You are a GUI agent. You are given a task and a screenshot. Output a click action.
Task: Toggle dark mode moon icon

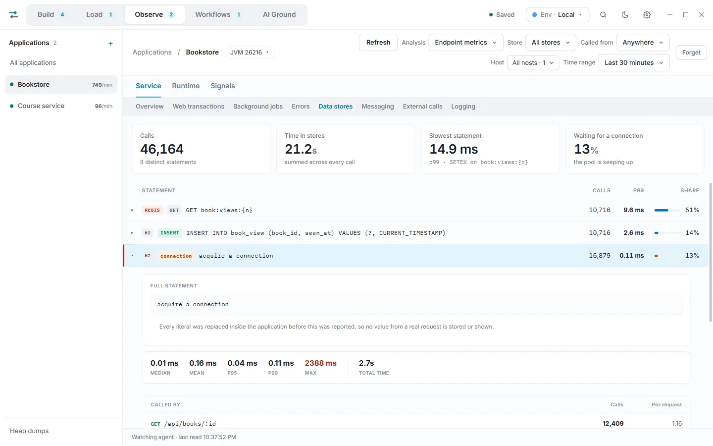[625, 15]
